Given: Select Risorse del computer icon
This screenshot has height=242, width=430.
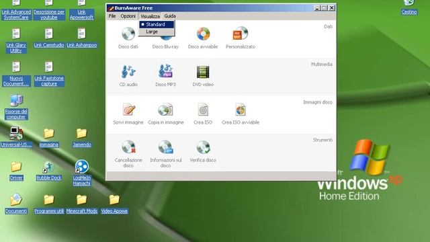Looking at the screenshot, I should (16, 108).
